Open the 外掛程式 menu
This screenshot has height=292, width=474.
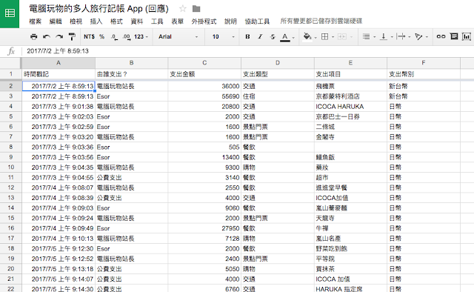(x=204, y=21)
